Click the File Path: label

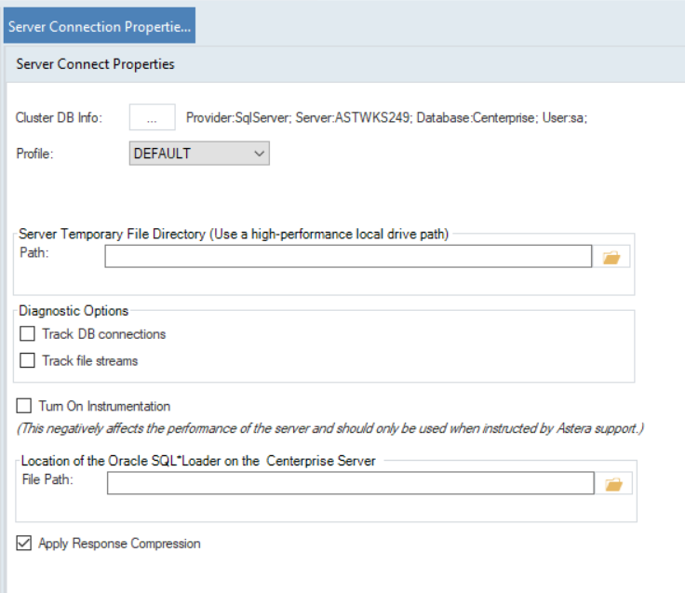tap(47, 478)
